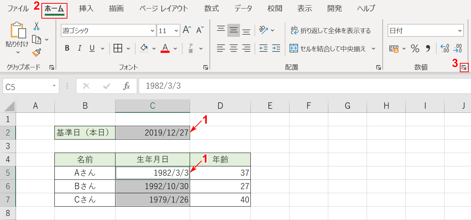Switch to the 数式 ribbon tab
The image size is (471, 220).
pos(211,8)
